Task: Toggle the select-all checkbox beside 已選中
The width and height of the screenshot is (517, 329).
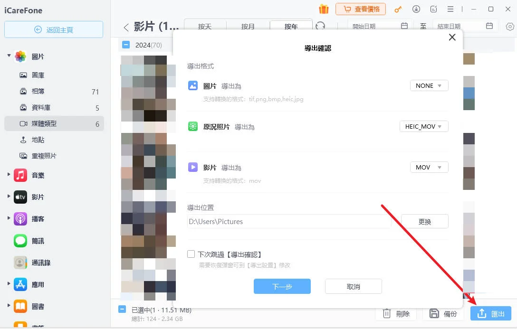Action: tap(122, 309)
